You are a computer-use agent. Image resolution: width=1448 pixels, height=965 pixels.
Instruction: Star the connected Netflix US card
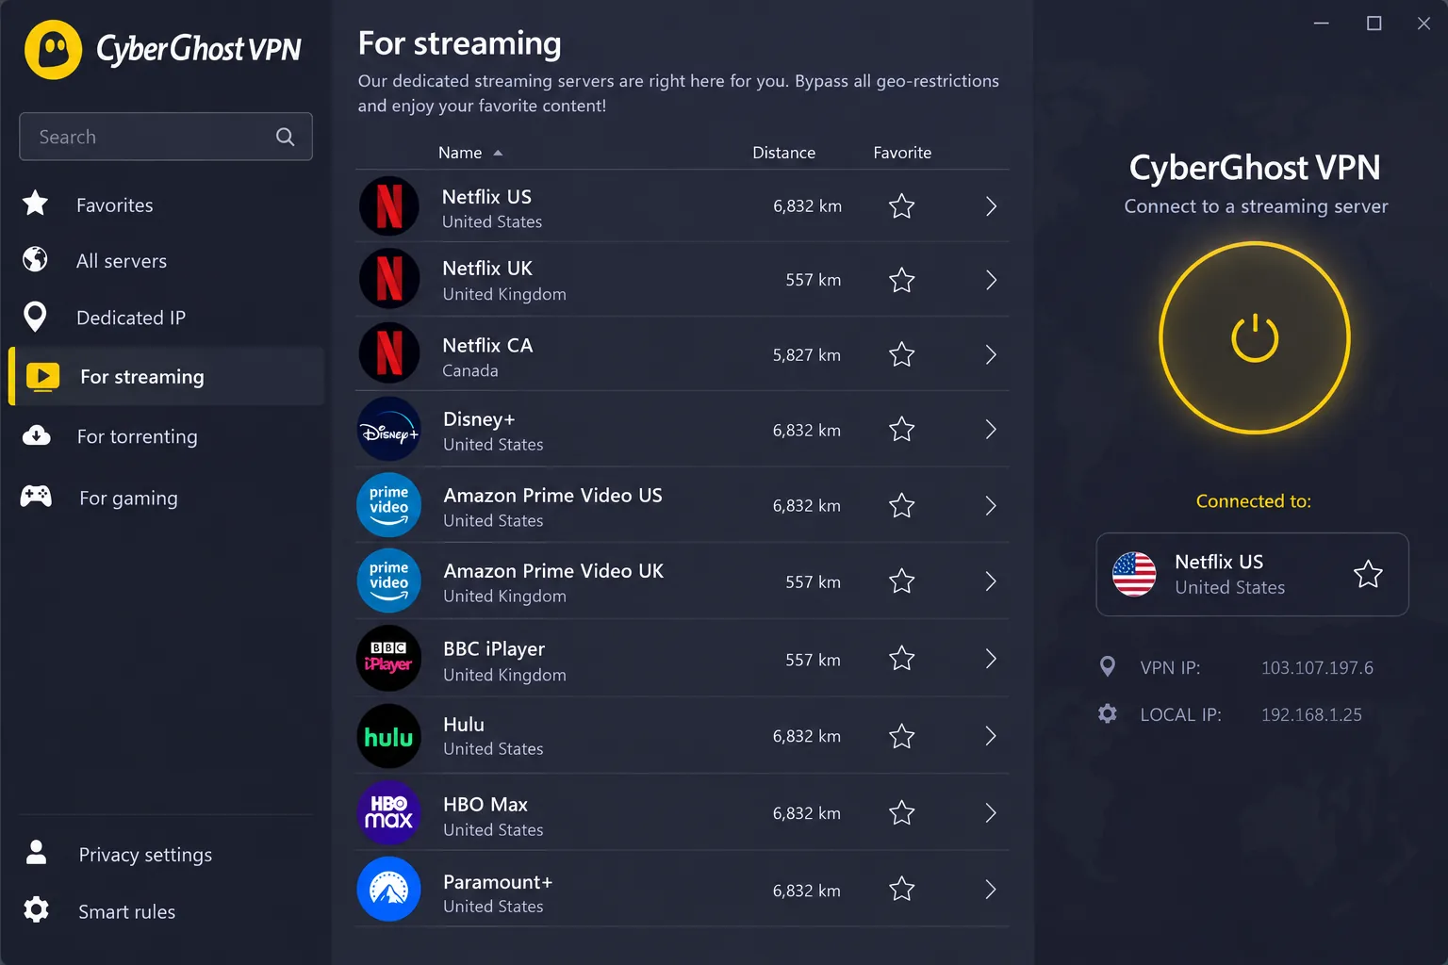coord(1368,574)
